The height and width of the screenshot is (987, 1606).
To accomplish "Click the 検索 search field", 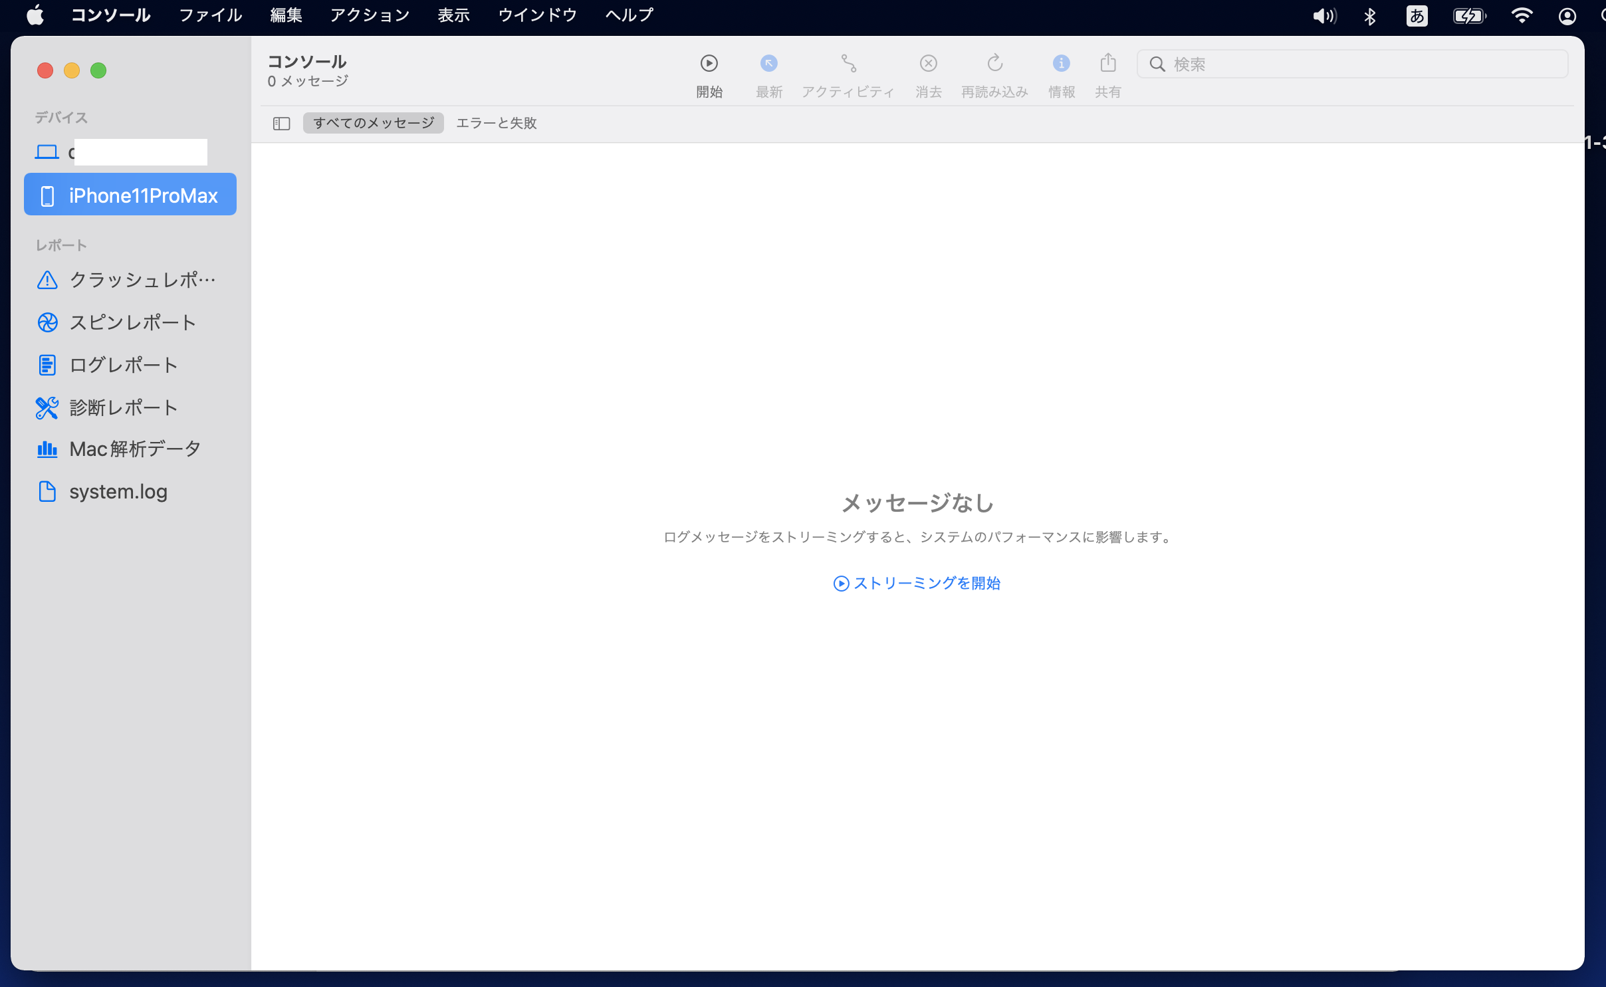I will (x=1363, y=64).
